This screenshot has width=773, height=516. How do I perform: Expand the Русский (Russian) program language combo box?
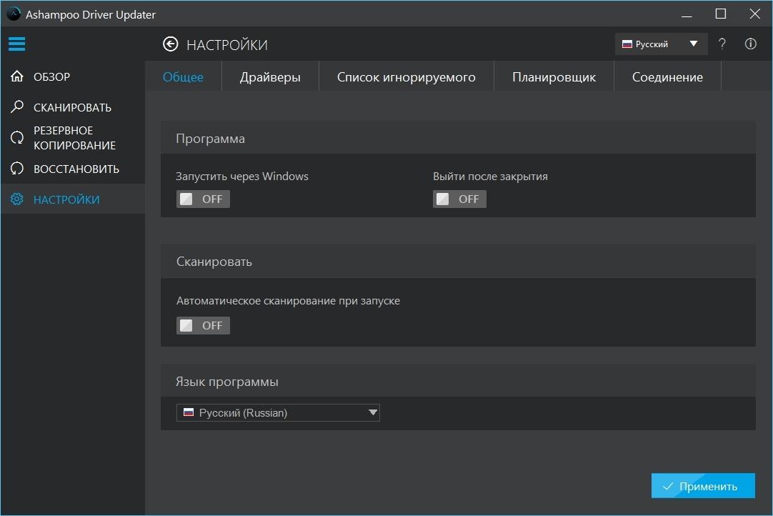(278, 413)
